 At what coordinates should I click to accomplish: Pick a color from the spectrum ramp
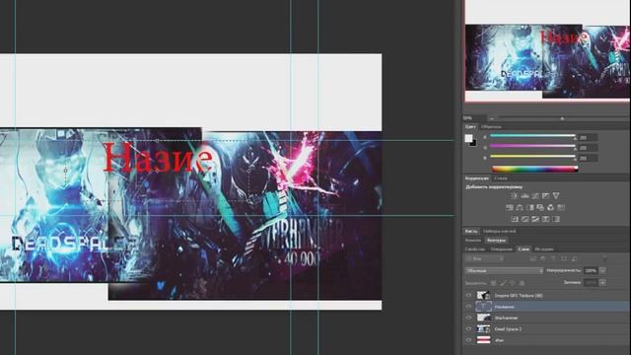(x=535, y=169)
